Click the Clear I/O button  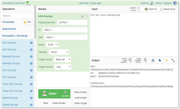(x=151, y=9)
